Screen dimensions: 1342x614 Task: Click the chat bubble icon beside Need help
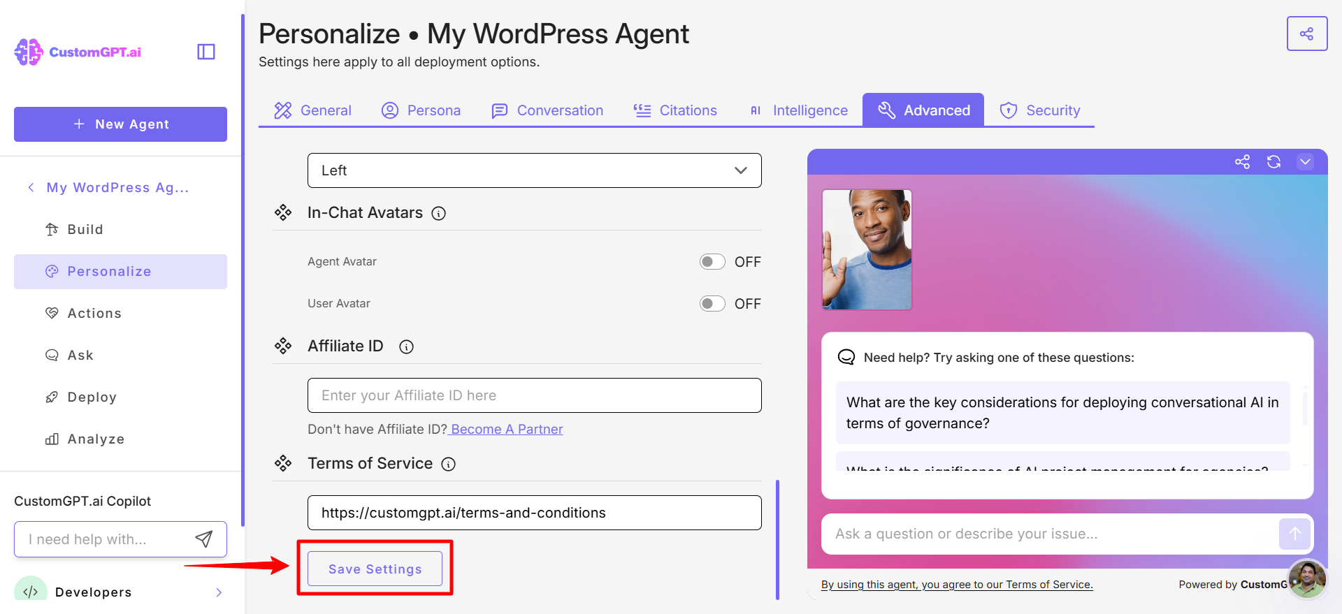pos(846,358)
